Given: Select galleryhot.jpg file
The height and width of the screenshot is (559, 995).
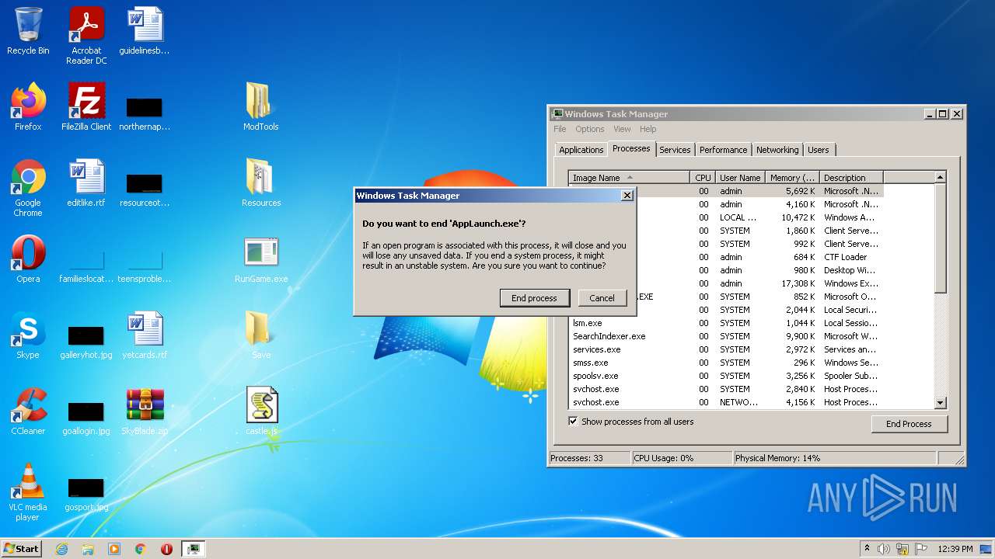Looking at the screenshot, I should point(86,342).
